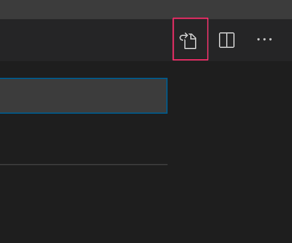Click the window title bar strip
The height and width of the screenshot is (243, 292).
click(146, 10)
